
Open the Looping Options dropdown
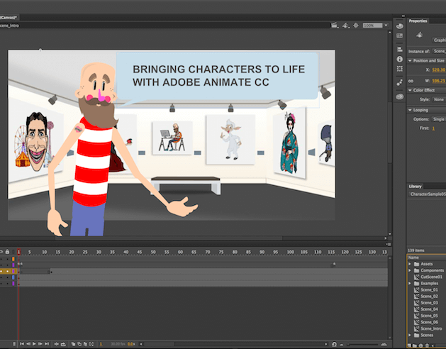click(439, 119)
